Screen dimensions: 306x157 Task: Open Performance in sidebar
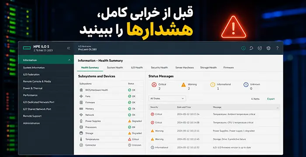click(x=30, y=95)
